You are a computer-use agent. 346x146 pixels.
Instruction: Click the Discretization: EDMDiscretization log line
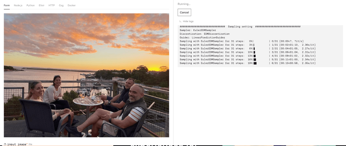click(204, 34)
